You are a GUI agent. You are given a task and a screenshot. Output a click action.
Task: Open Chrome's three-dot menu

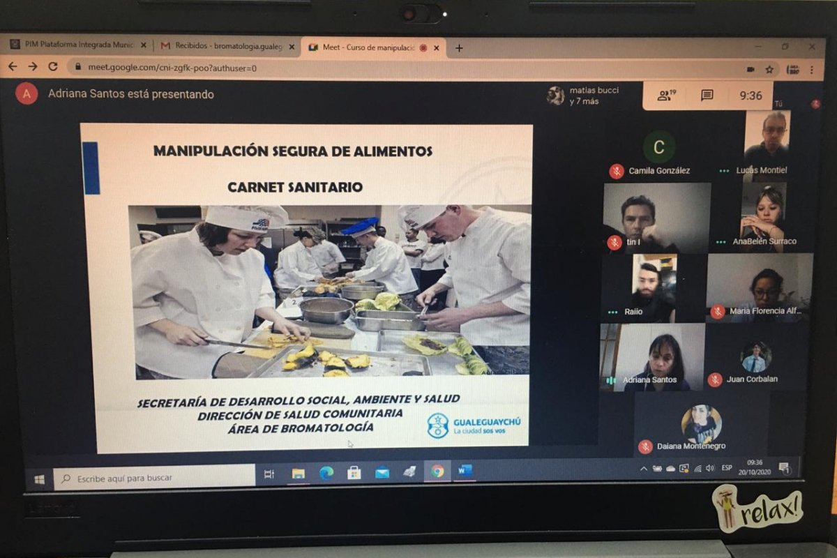(811, 70)
